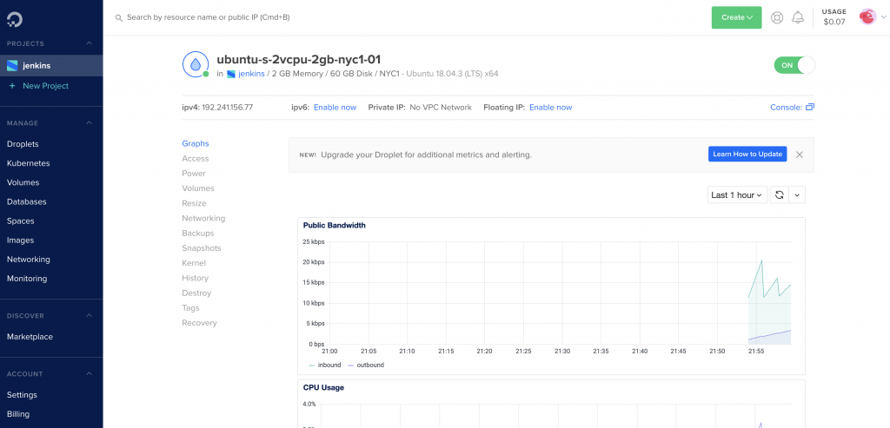Dismiss the upgrade banner with the X
The image size is (890, 428).
[800, 155]
